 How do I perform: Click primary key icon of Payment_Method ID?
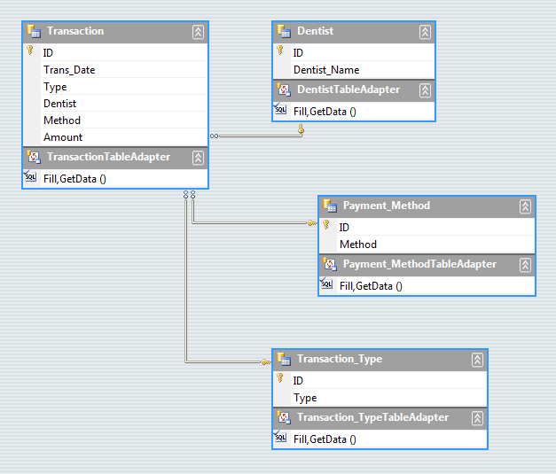(x=326, y=225)
